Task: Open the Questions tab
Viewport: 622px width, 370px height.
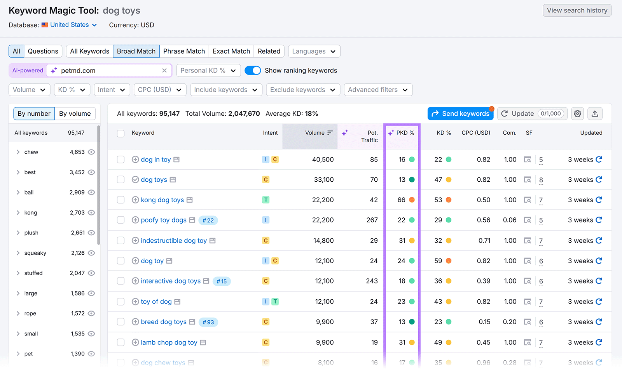Action: click(x=43, y=51)
